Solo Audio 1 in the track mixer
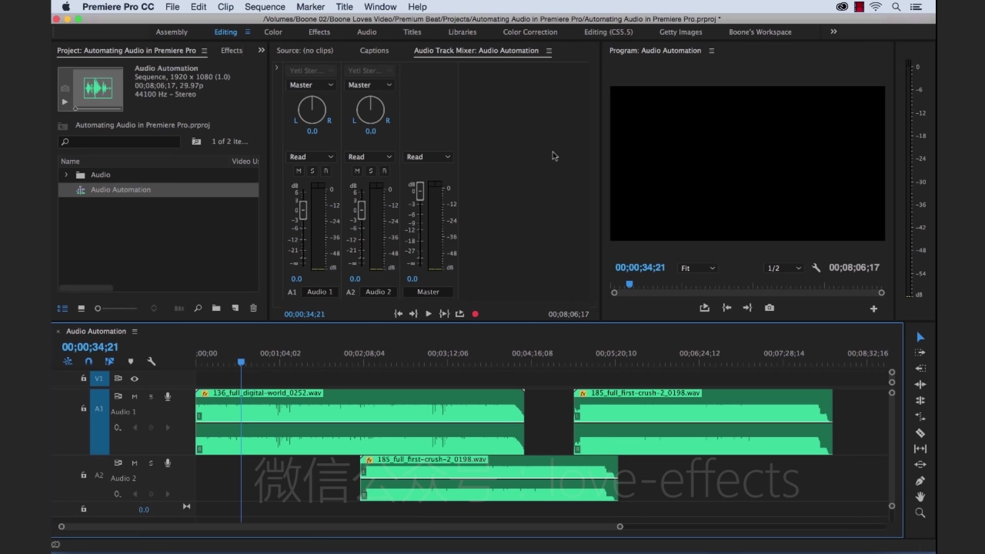The width and height of the screenshot is (985, 554). pyautogui.click(x=312, y=171)
